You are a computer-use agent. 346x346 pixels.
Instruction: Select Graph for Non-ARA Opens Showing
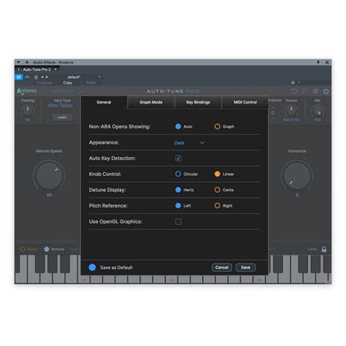click(x=218, y=126)
